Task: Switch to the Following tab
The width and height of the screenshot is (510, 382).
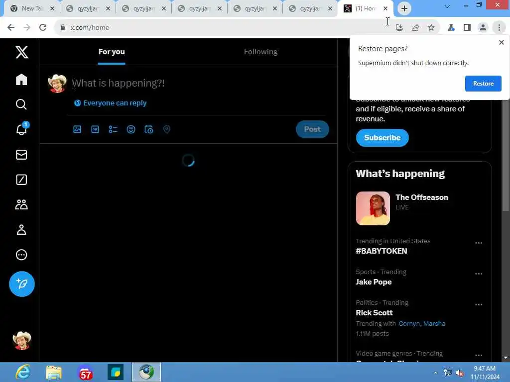Action: [260, 52]
